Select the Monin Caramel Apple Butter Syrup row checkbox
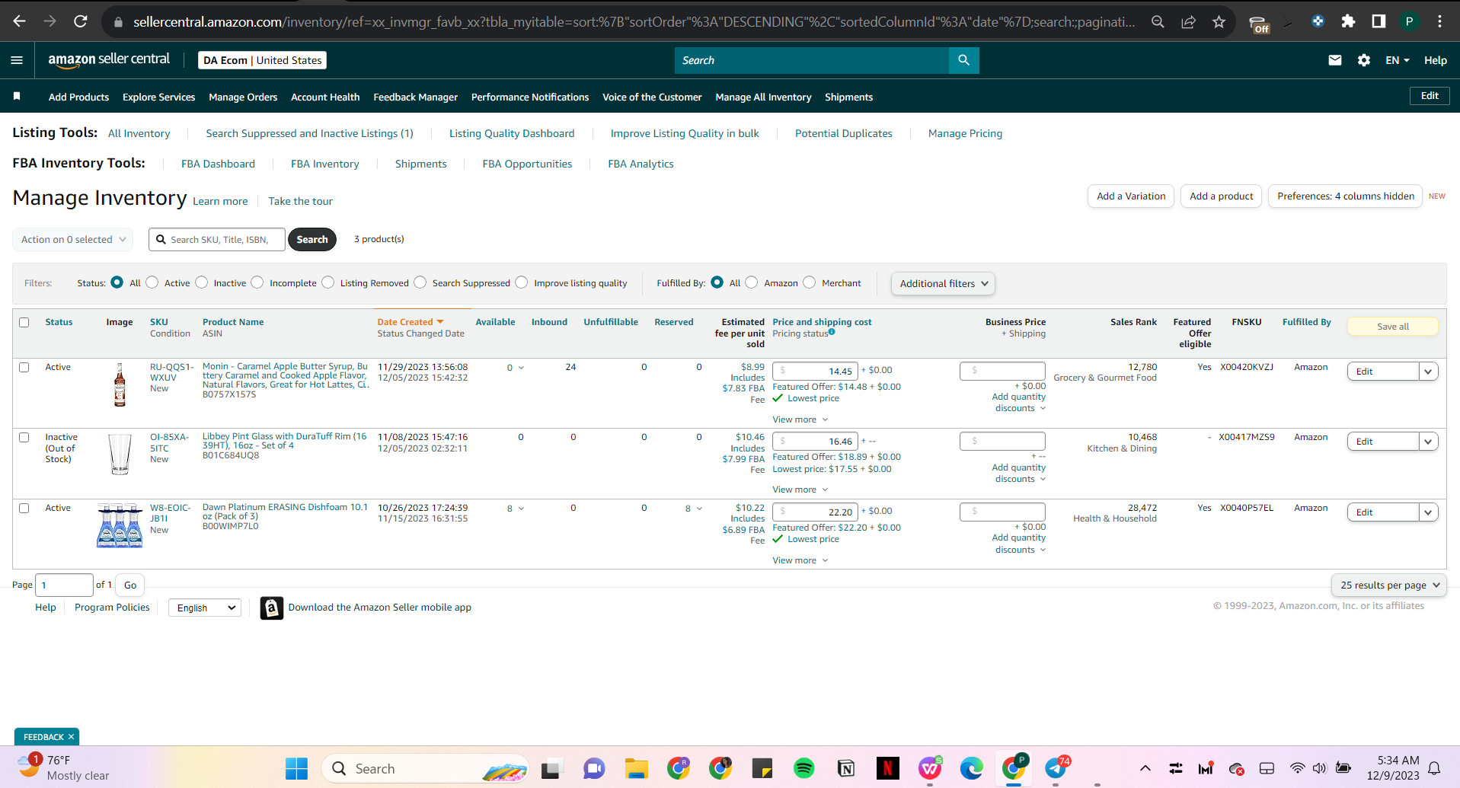The image size is (1460, 788). pyautogui.click(x=24, y=367)
